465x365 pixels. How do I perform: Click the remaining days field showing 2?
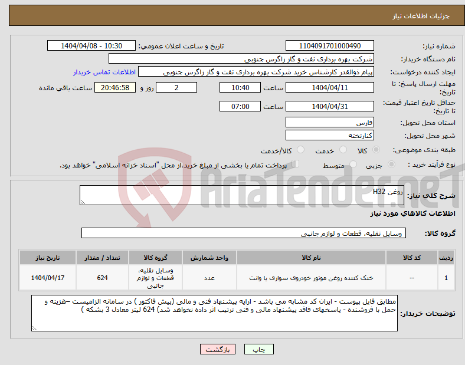coord(176,87)
